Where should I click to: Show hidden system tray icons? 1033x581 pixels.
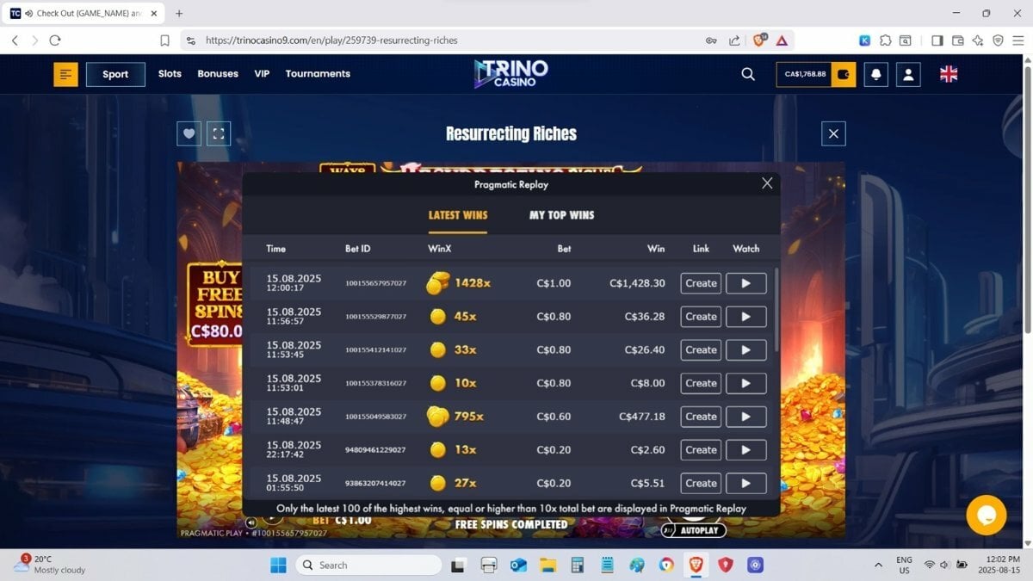point(878,565)
